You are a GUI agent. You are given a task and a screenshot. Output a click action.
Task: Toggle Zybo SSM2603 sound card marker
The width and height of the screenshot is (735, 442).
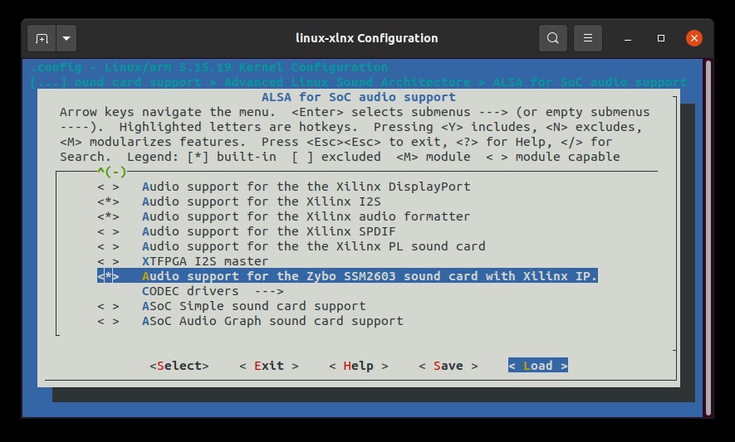pos(108,276)
